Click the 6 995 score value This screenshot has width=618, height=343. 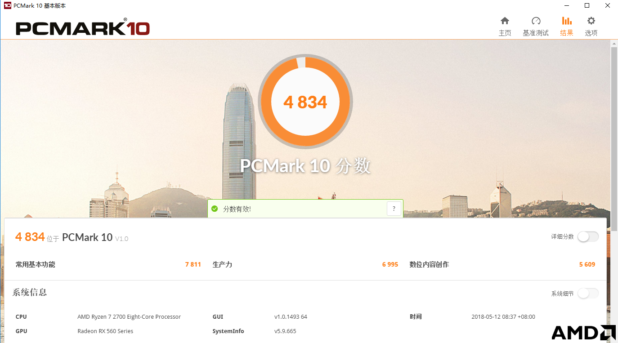(390, 264)
